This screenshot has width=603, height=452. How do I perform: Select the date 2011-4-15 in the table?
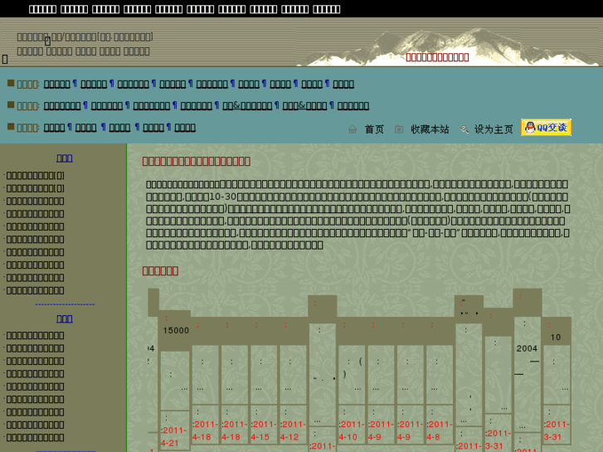(x=264, y=430)
